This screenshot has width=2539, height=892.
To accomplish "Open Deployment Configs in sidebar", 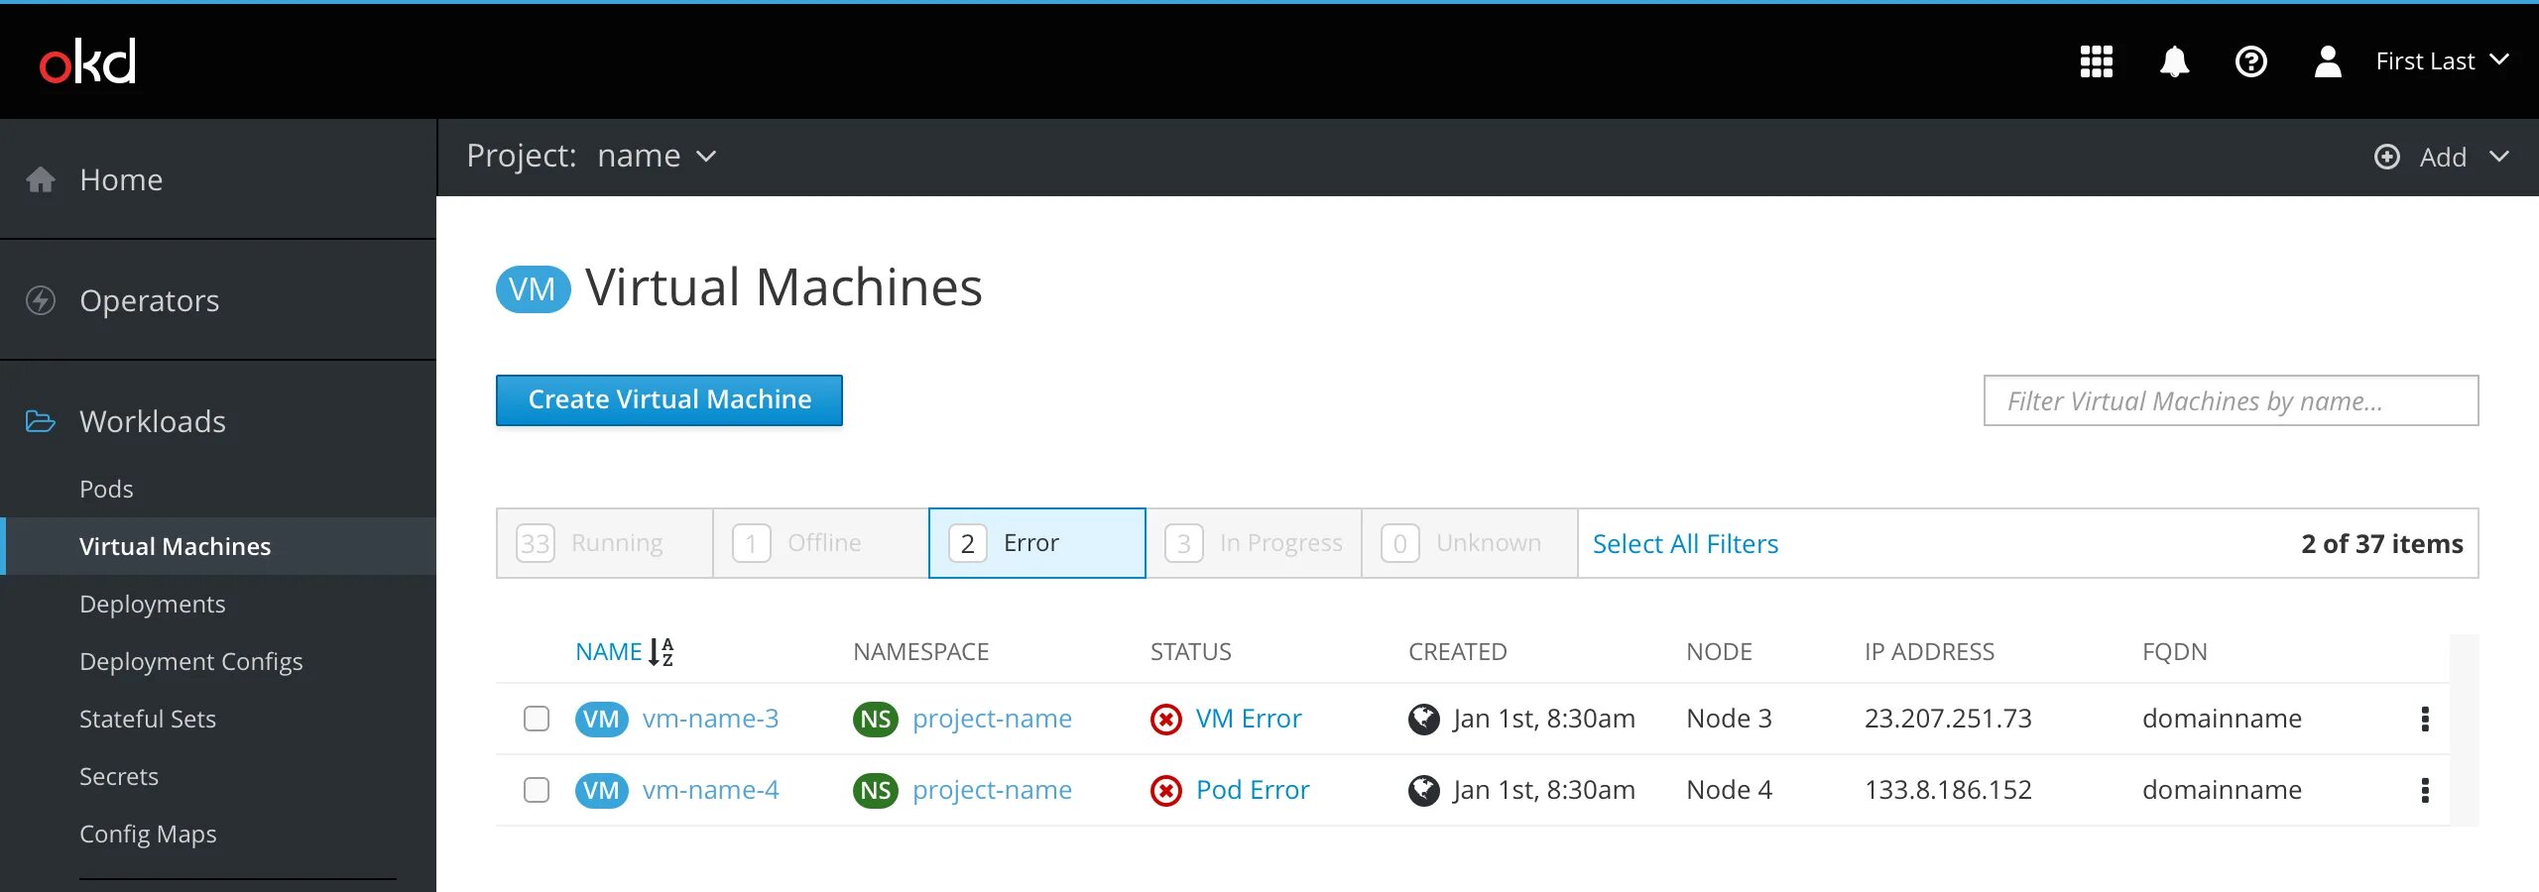I will tap(191, 661).
